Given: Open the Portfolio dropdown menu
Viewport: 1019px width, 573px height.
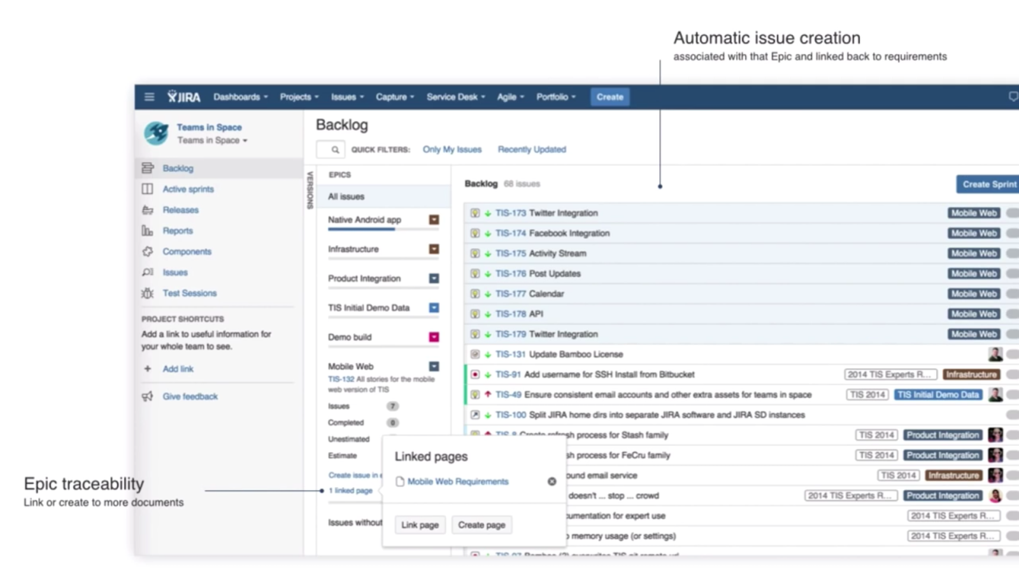Looking at the screenshot, I should 556,97.
